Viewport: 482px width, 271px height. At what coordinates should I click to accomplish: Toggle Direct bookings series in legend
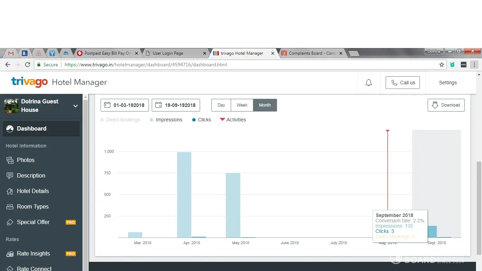pyautogui.click(x=120, y=120)
